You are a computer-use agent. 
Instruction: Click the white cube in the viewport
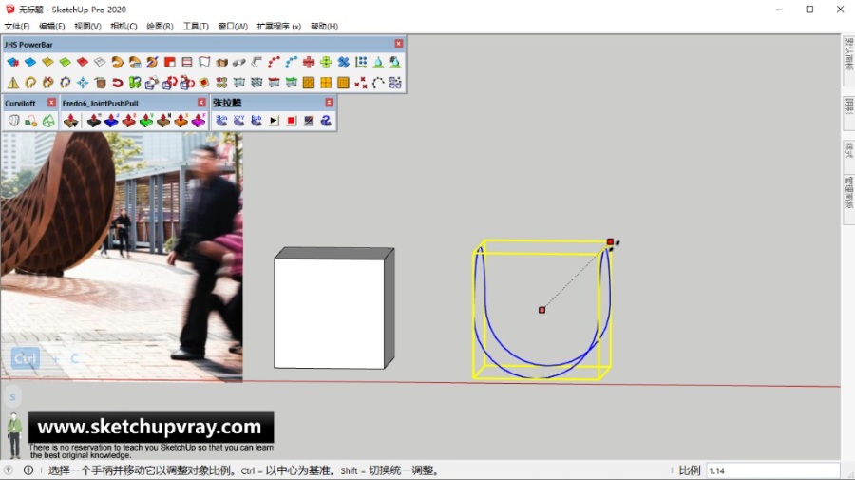coord(334,308)
